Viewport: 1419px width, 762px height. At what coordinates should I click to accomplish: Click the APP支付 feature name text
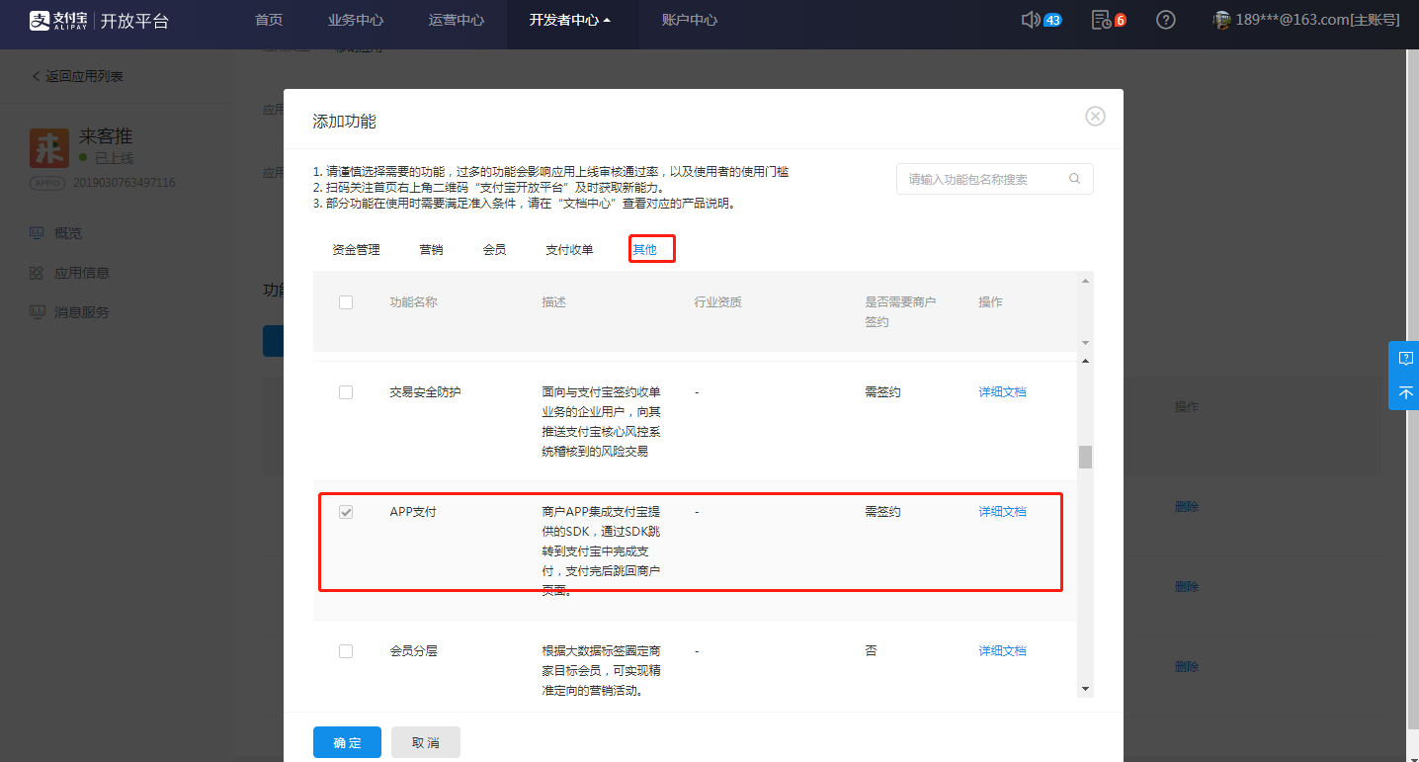point(413,512)
